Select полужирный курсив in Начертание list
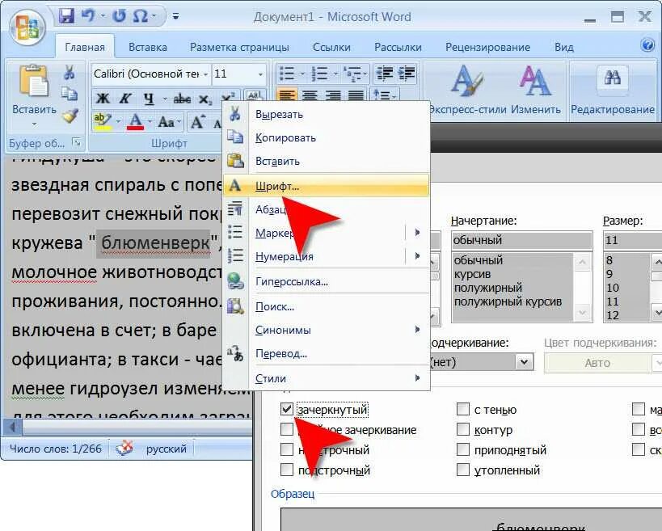Screen dimensions: 662x531 point(508,301)
